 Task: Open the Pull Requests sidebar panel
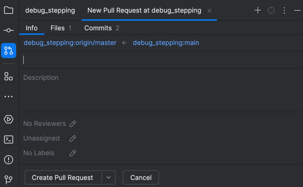click(8, 50)
